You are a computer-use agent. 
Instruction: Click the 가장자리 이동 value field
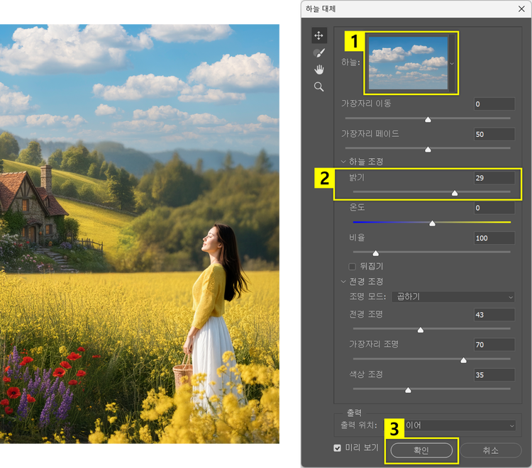tap(494, 104)
